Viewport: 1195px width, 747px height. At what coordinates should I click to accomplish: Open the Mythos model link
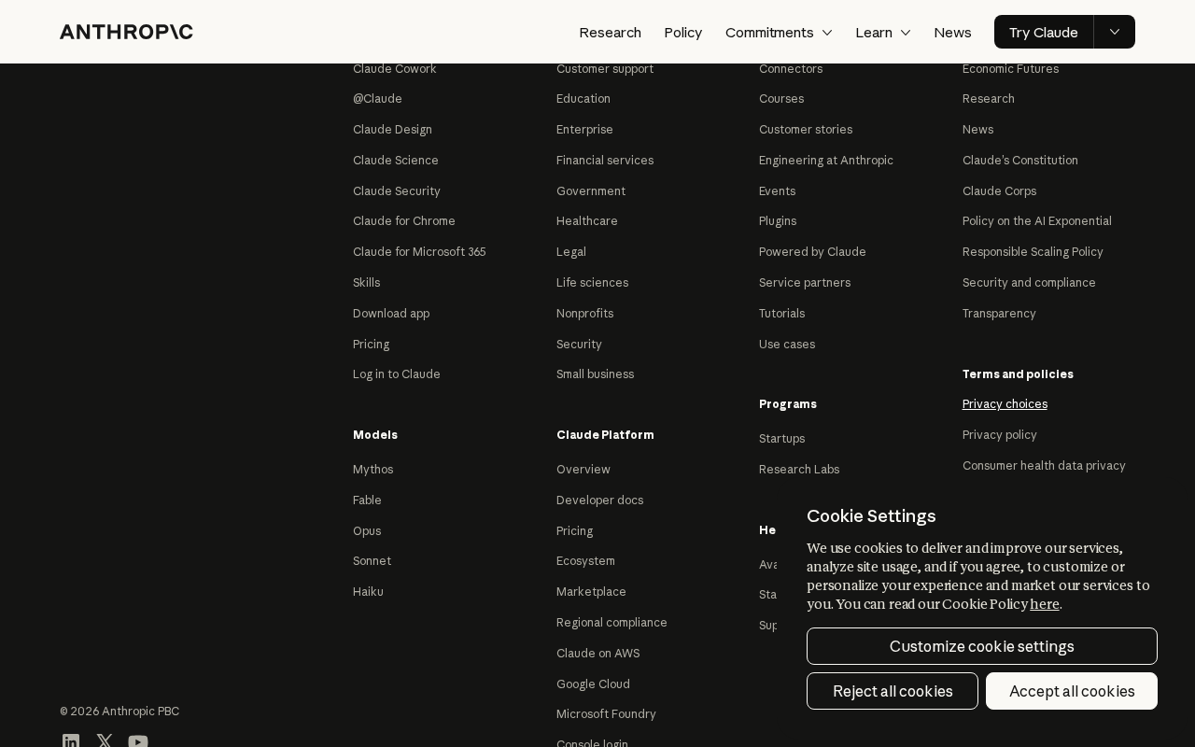[373, 469]
